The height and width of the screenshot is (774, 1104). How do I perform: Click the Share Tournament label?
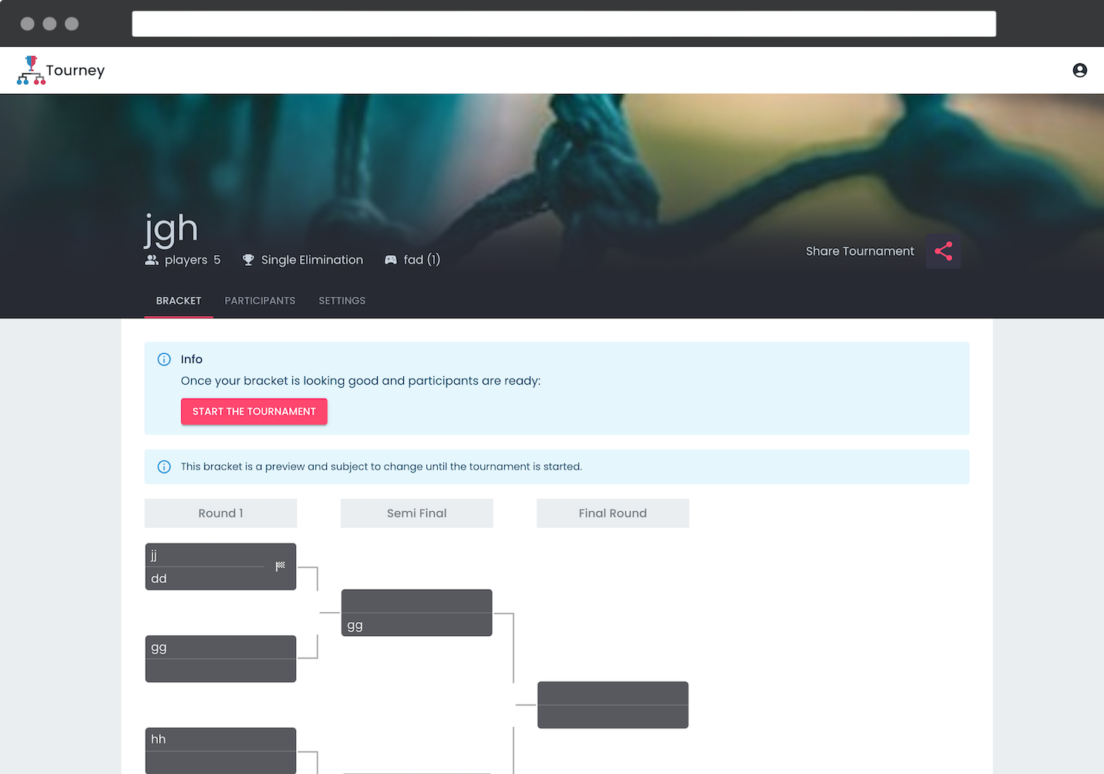click(859, 251)
